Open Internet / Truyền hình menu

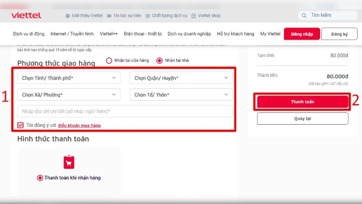click(72, 34)
